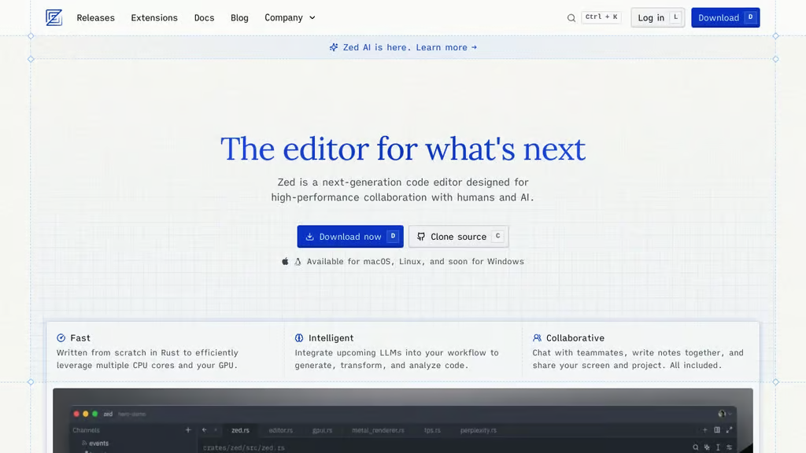Open the Releases page

tap(95, 17)
